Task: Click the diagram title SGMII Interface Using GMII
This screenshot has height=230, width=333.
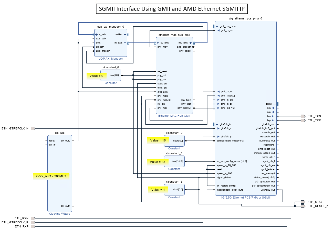Action: (x=172, y=9)
